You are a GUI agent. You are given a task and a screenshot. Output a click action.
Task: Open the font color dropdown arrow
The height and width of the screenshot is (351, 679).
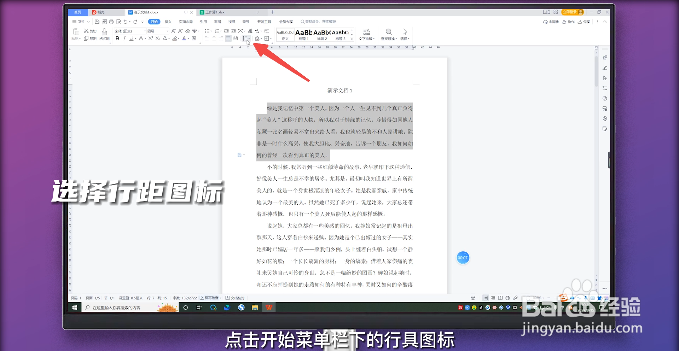click(x=188, y=39)
